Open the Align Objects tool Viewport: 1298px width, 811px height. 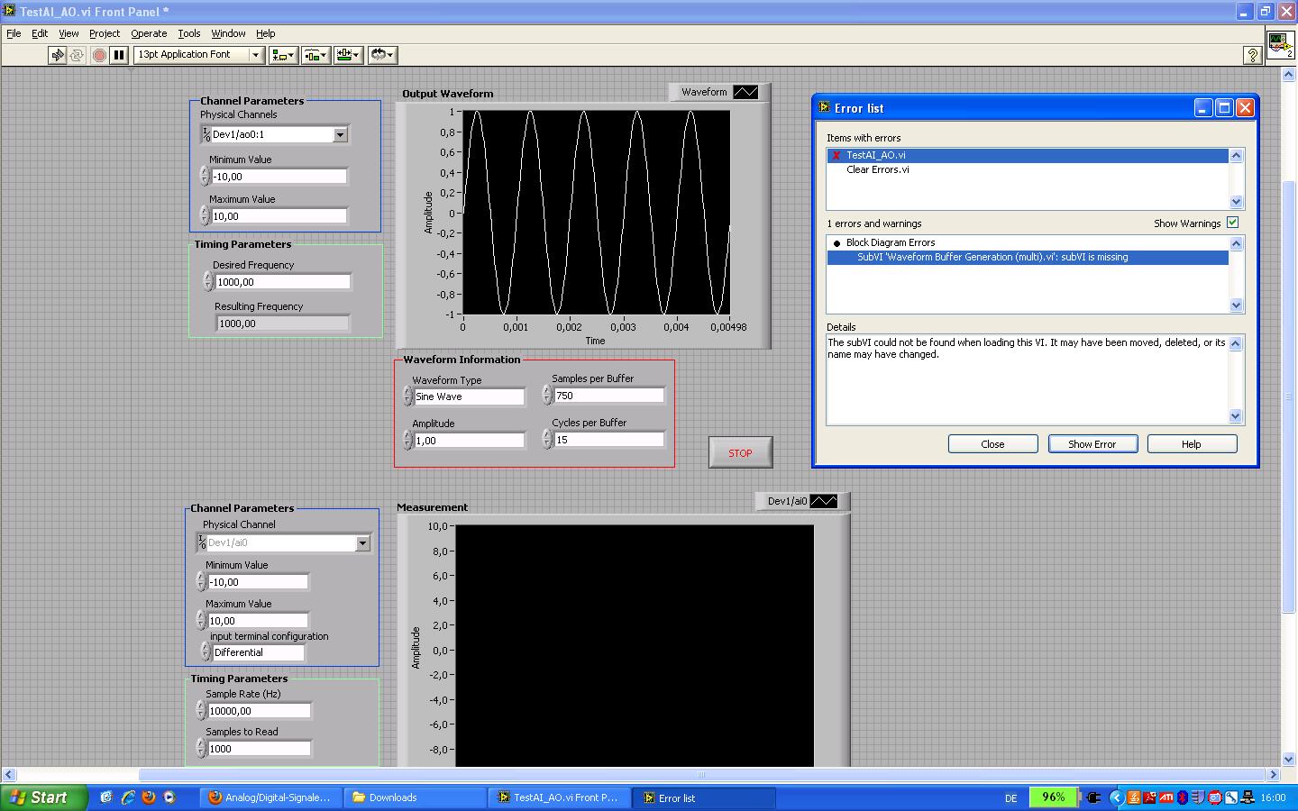click(283, 55)
